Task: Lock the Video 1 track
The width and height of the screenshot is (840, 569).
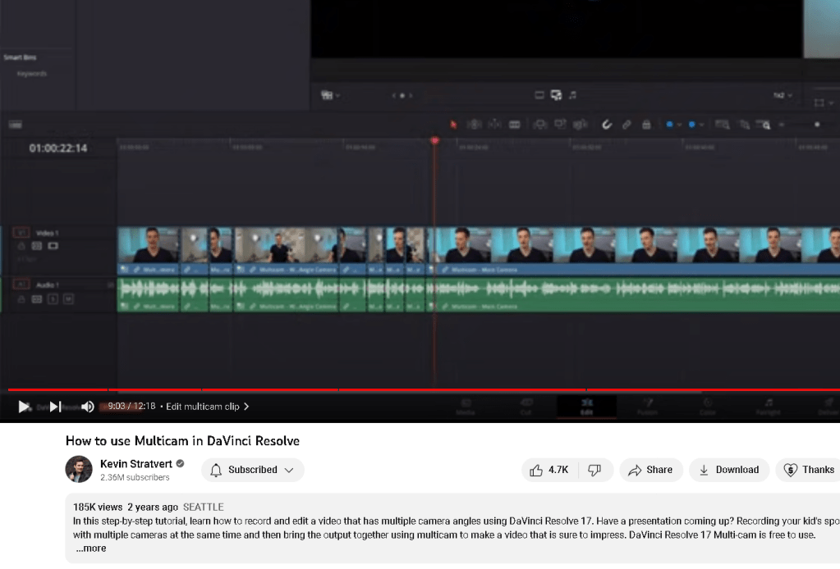Action: coord(21,246)
